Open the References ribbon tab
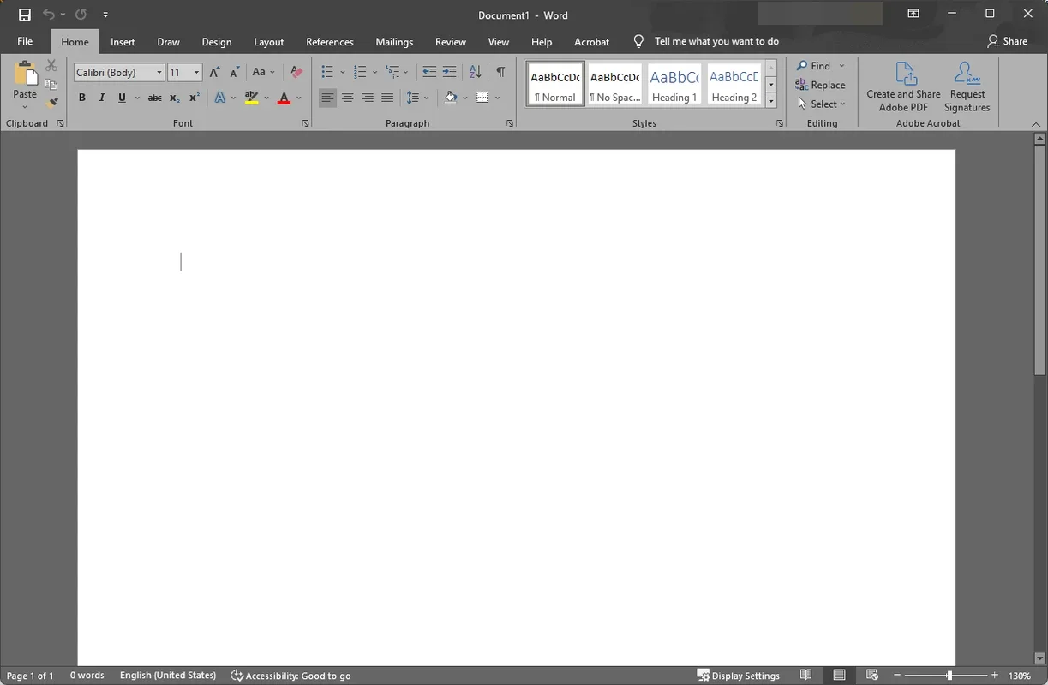The image size is (1048, 685). pos(330,41)
